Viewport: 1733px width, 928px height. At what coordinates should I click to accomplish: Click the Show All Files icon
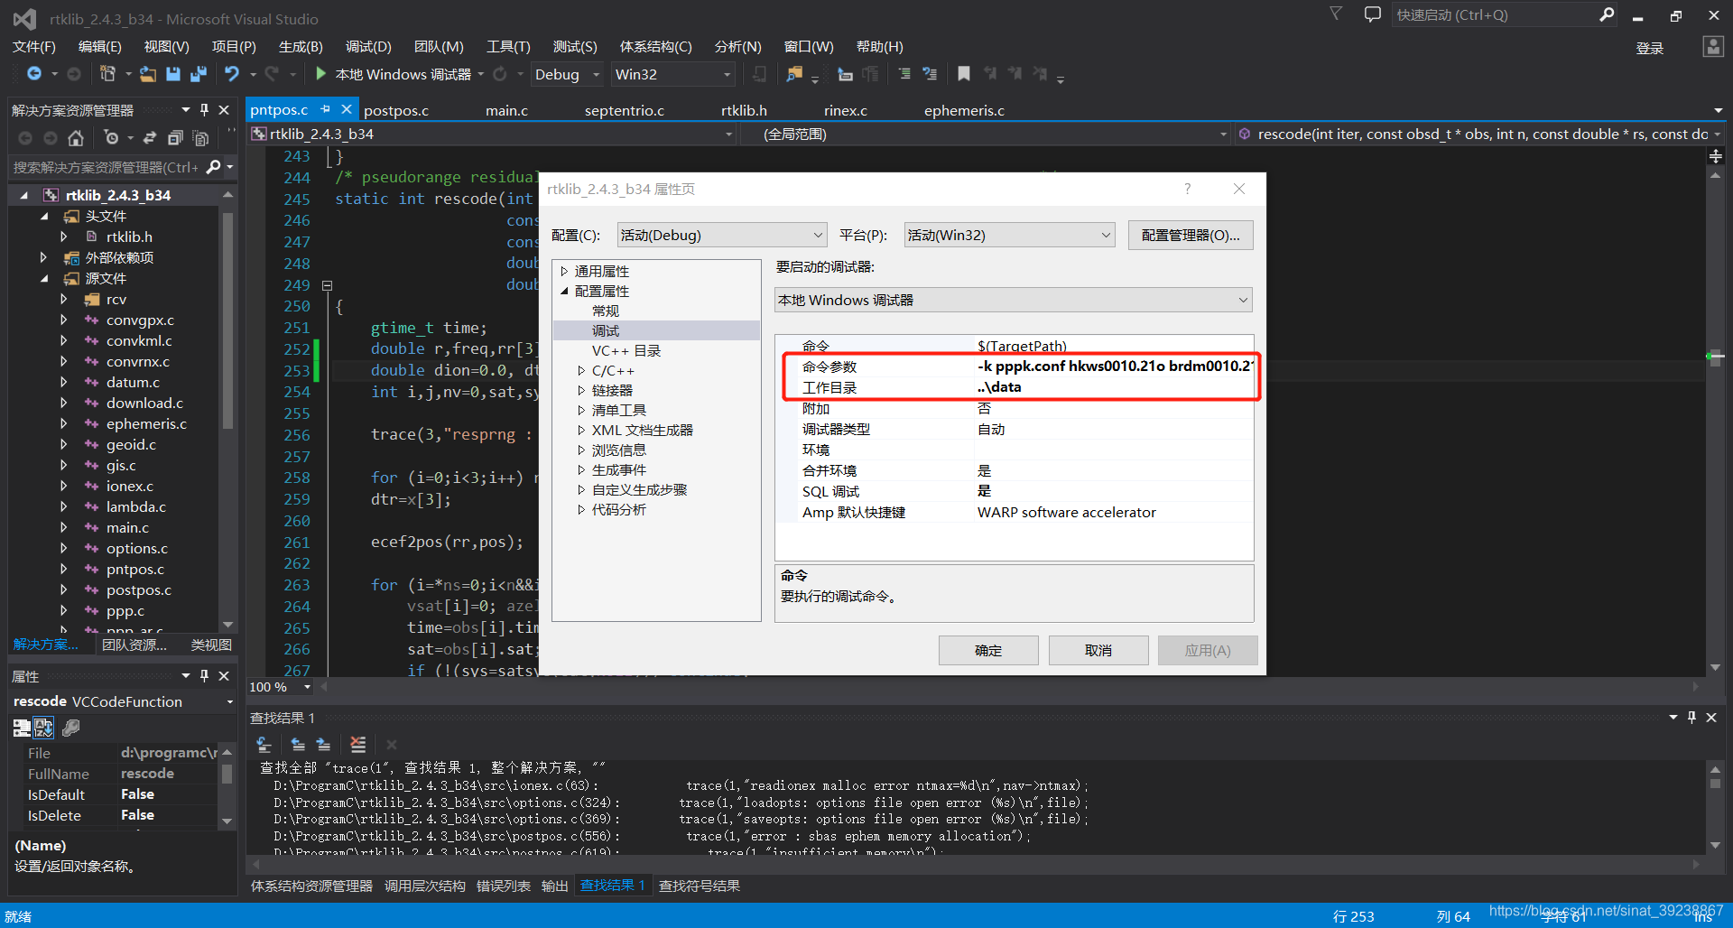point(201,138)
